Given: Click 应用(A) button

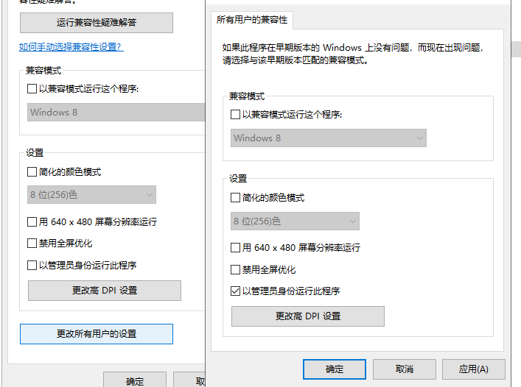Looking at the screenshot, I should point(474,369).
